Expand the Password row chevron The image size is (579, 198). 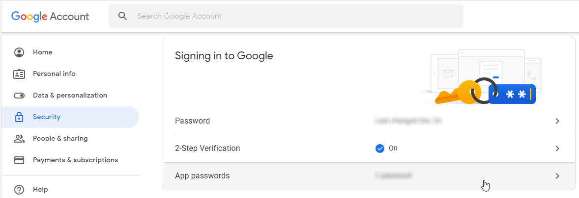coord(557,121)
